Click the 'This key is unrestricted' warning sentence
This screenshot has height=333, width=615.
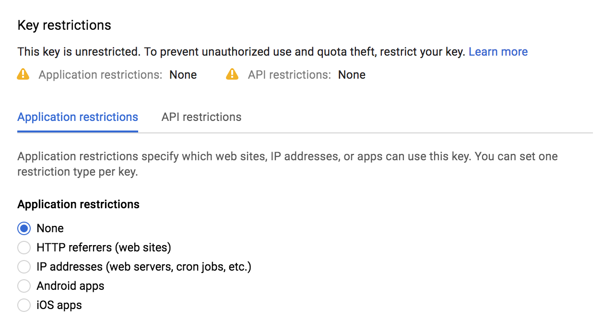[241, 52]
